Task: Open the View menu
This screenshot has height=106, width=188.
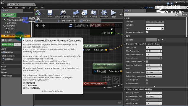Action: click(x=23, y=8)
